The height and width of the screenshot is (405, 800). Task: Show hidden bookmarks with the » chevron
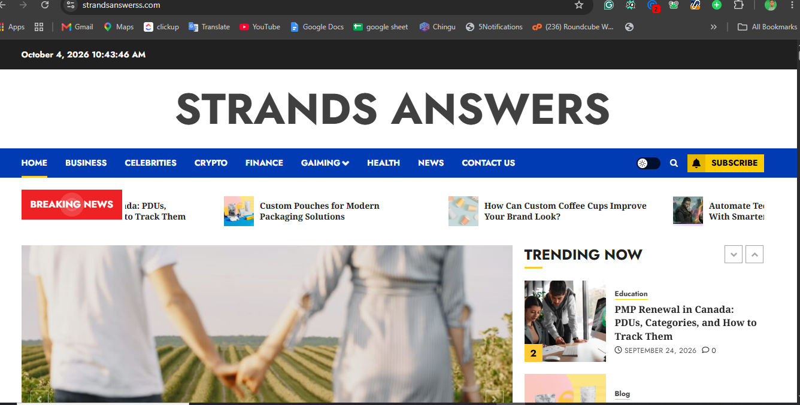(713, 27)
